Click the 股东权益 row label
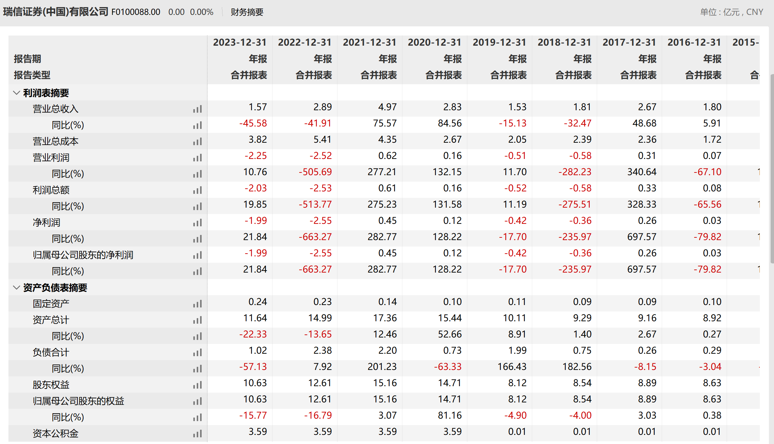774x444 pixels. (51, 385)
